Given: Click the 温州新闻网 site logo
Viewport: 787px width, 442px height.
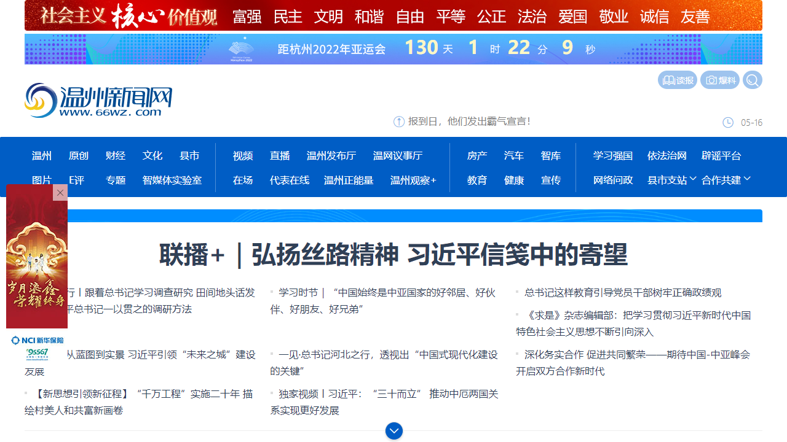Looking at the screenshot, I should click(98, 100).
